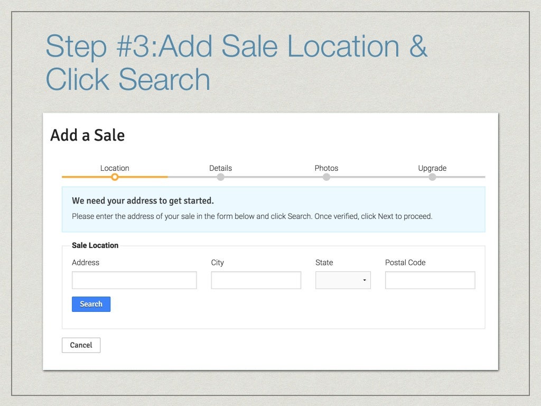Click the Cancel button

(81, 345)
